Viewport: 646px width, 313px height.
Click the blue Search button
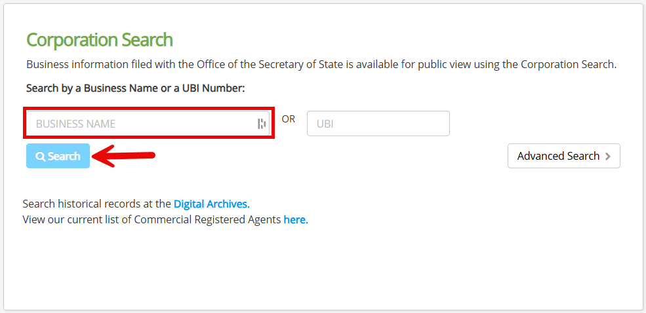(x=58, y=156)
